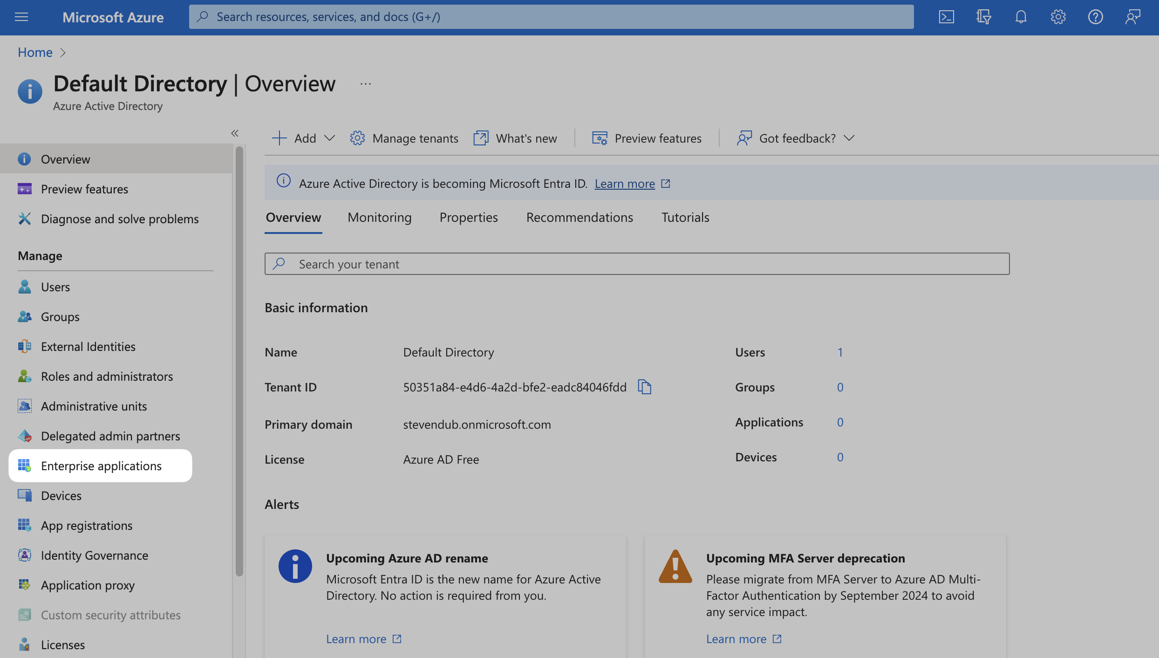Navigate back via the Home breadcrumb
1159x658 pixels.
coord(35,52)
